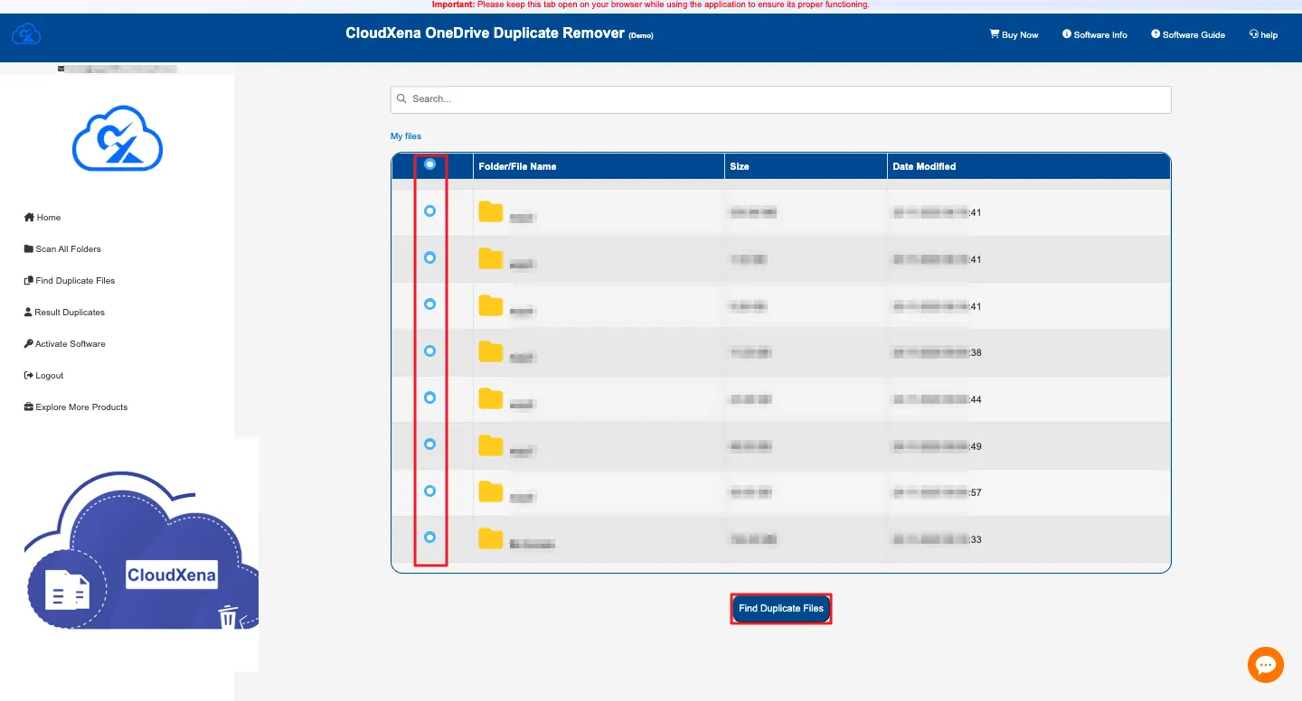This screenshot has width=1302, height=701.
Task: Select the fourth folder row's radio button
Action: [429, 350]
